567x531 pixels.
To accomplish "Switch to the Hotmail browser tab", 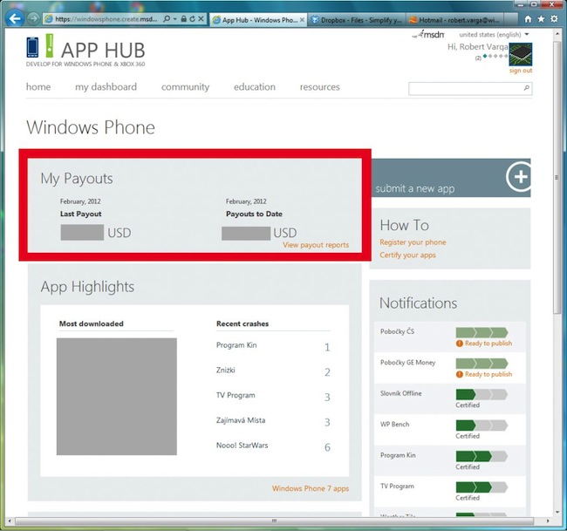I will 454,20.
